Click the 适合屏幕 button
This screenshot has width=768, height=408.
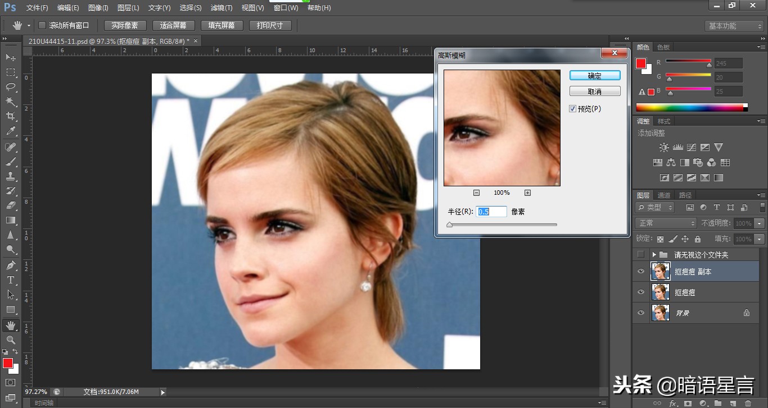tap(173, 25)
